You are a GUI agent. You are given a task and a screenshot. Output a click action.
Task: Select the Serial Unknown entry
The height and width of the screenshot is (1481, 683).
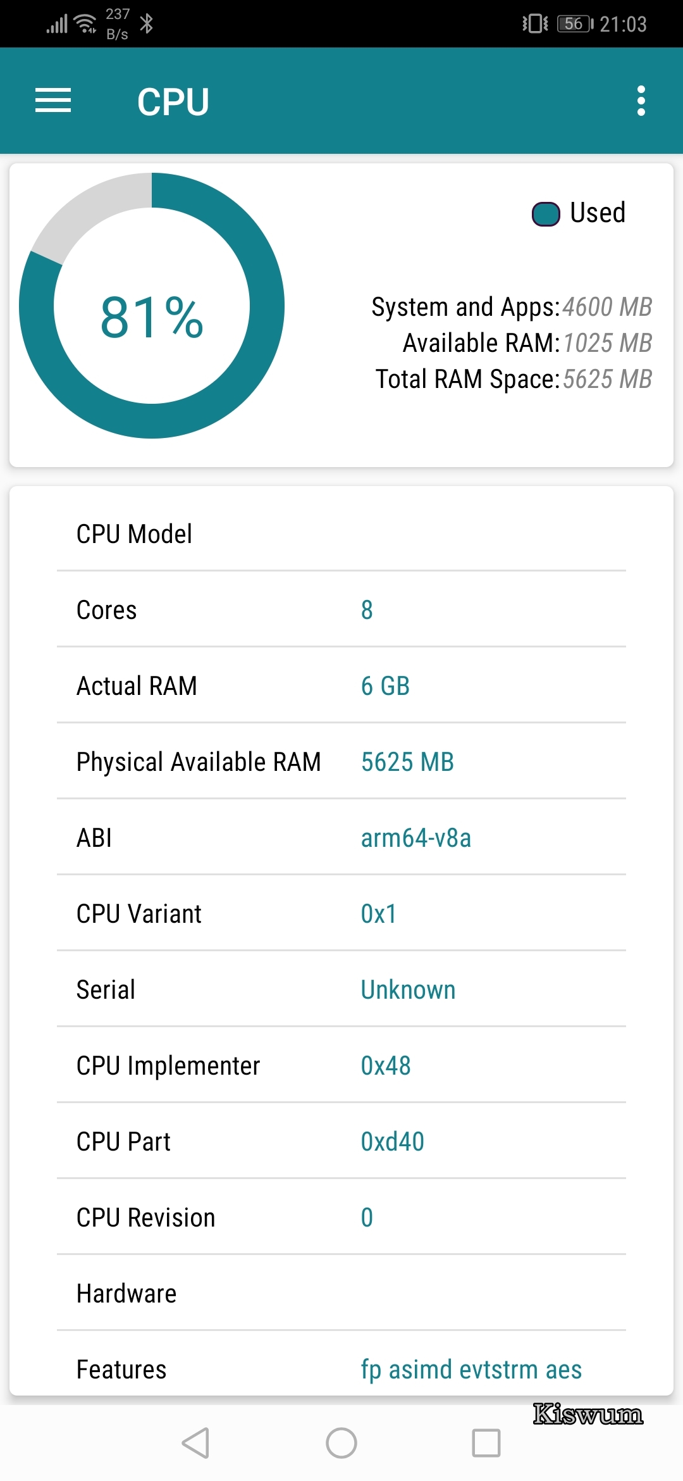(341, 989)
